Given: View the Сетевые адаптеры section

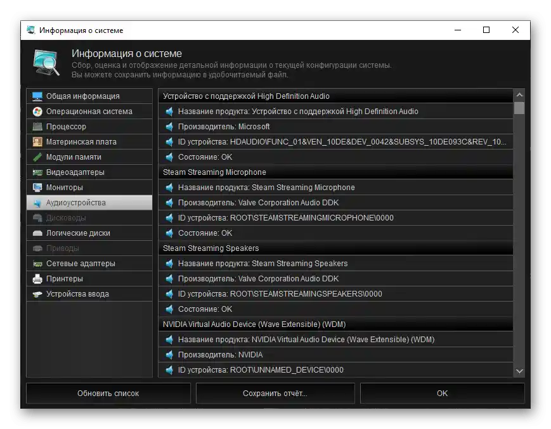Looking at the screenshot, I should (x=89, y=264).
